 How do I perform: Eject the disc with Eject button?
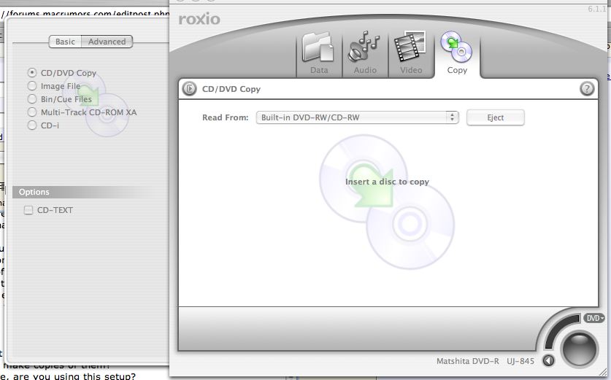point(495,117)
